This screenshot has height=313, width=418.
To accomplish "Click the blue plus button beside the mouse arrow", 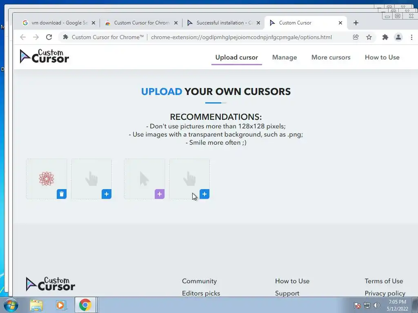I will coord(205,194).
